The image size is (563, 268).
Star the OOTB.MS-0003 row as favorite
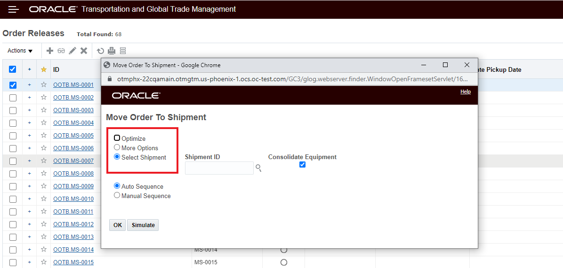[x=44, y=110]
